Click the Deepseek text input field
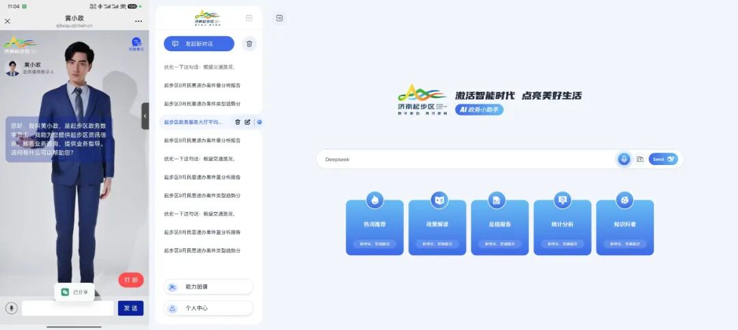The width and height of the screenshot is (738, 330). [x=465, y=159]
